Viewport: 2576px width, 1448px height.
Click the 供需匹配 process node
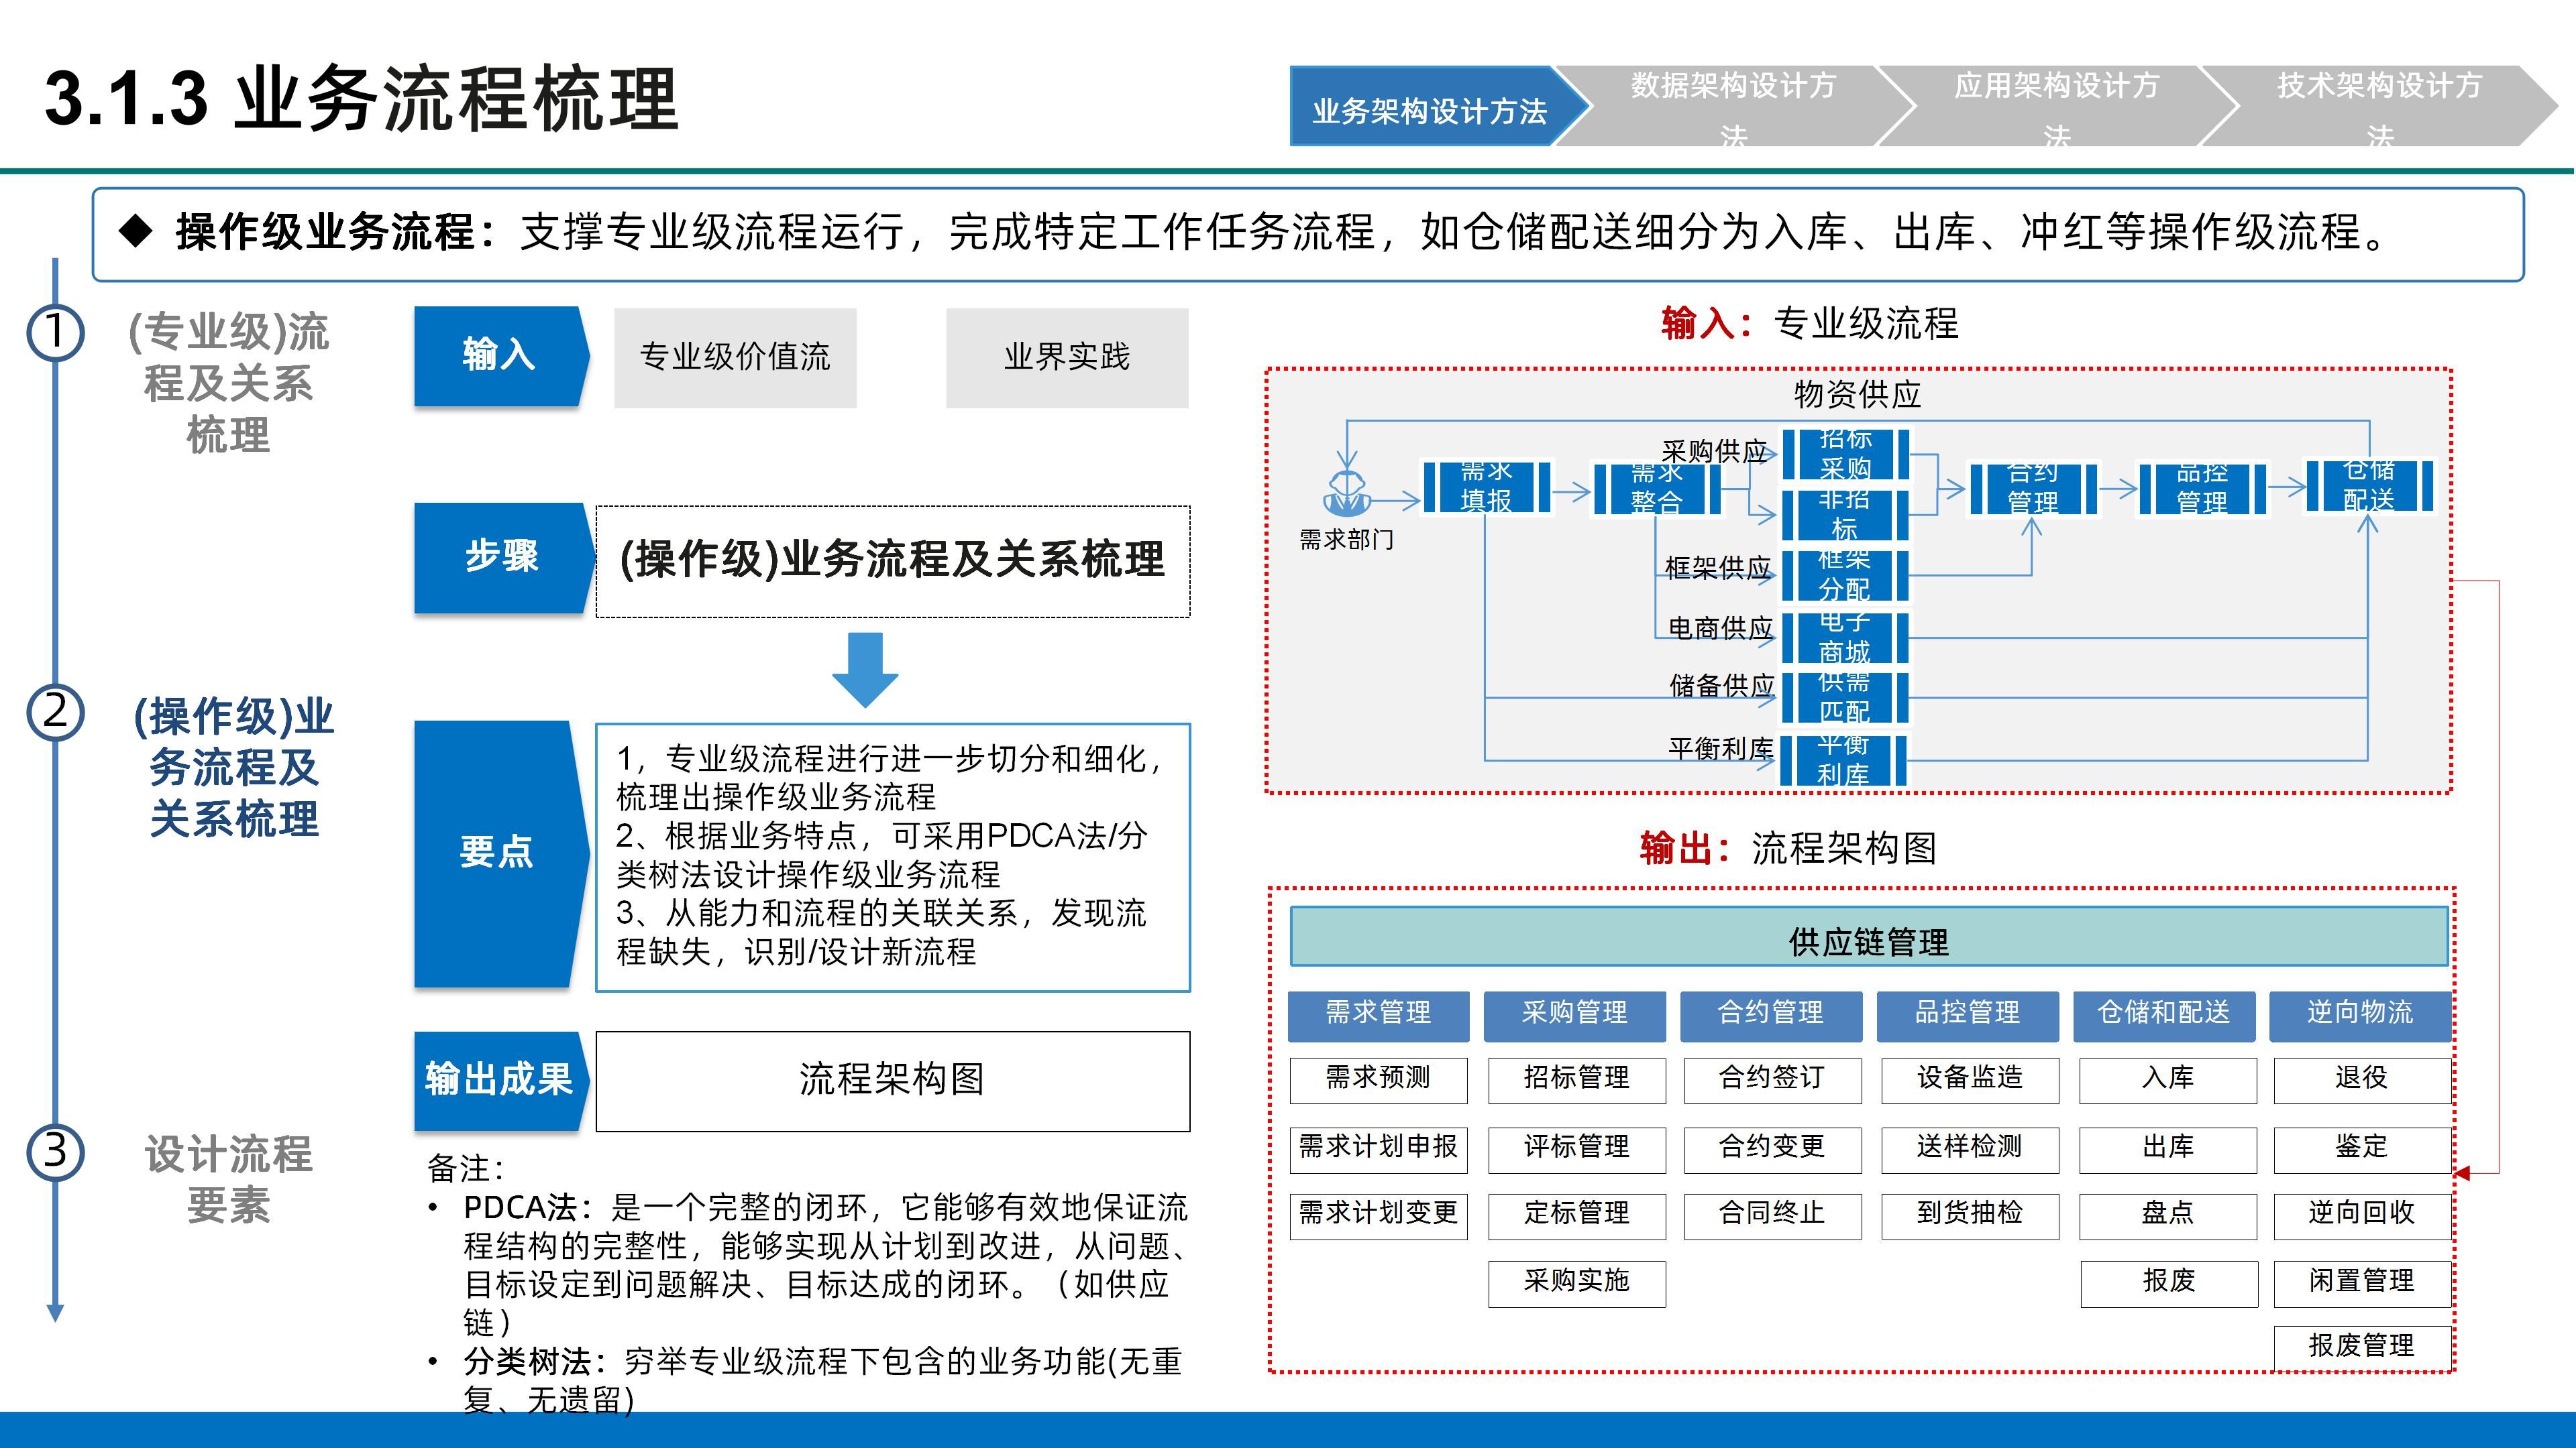pos(1845,697)
